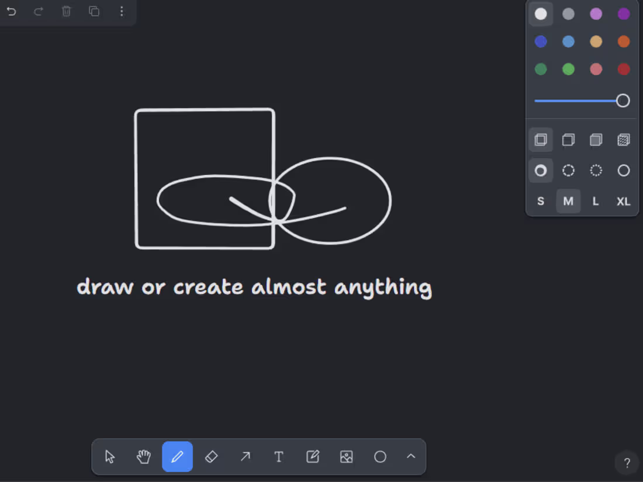The width and height of the screenshot is (643, 482).
Task: Switch to the eraser tool
Action: point(212,457)
